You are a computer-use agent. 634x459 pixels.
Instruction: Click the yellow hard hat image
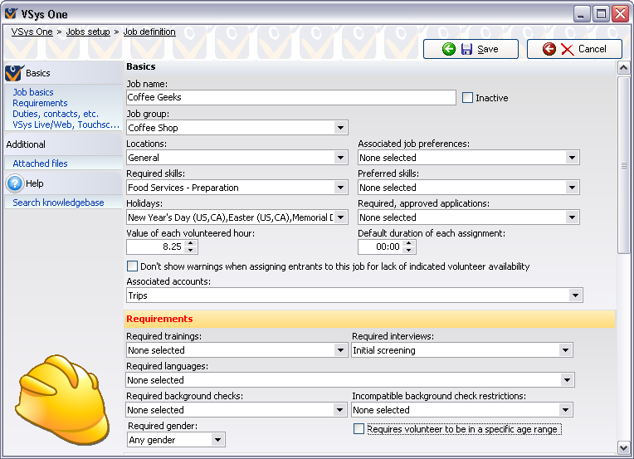(x=63, y=400)
